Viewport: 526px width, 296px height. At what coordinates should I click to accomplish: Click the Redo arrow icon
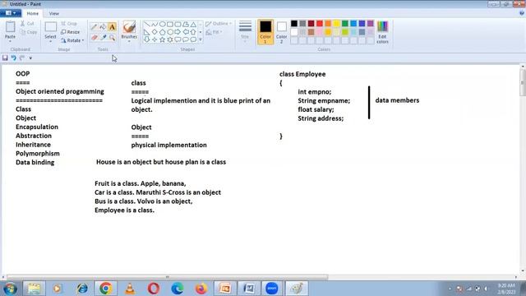(22, 58)
